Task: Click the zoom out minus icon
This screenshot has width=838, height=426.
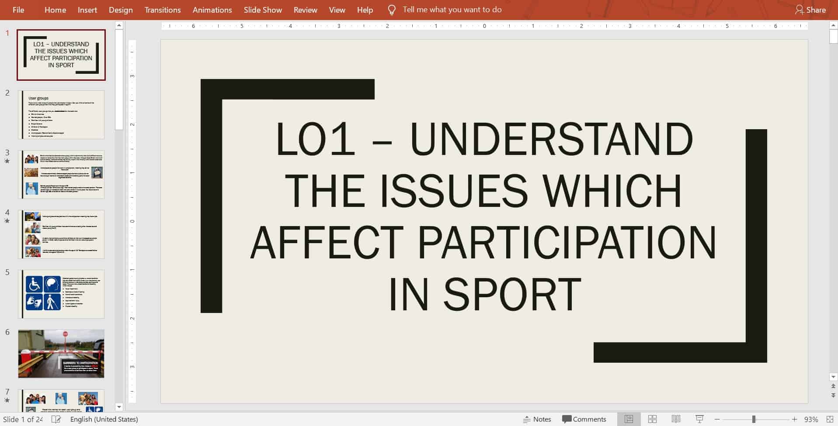Action: click(717, 419)
